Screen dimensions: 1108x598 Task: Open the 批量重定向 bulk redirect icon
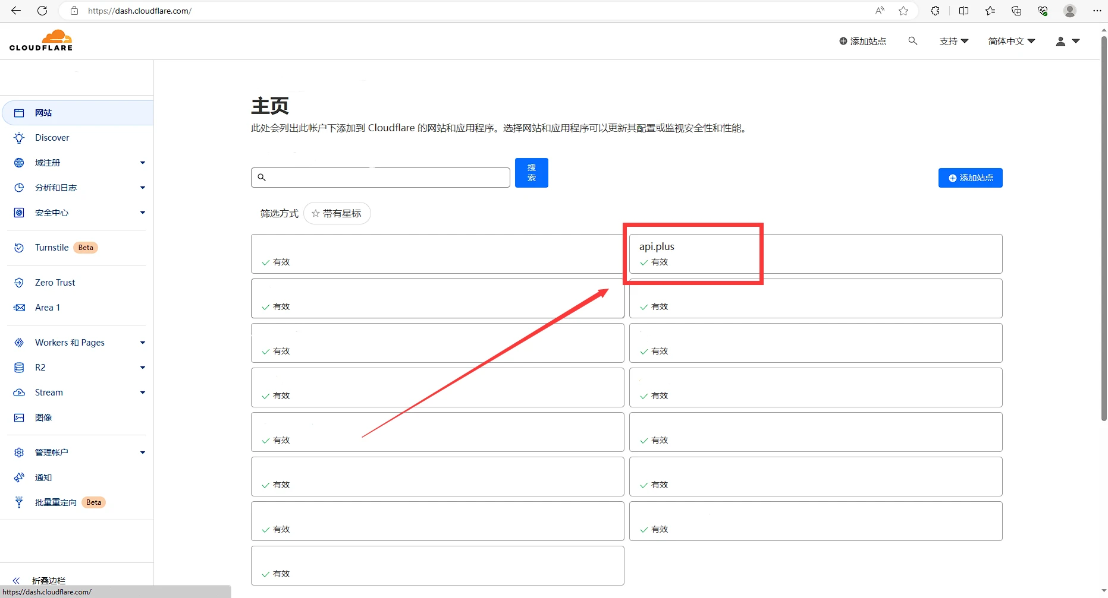click(x=19, y=502)
